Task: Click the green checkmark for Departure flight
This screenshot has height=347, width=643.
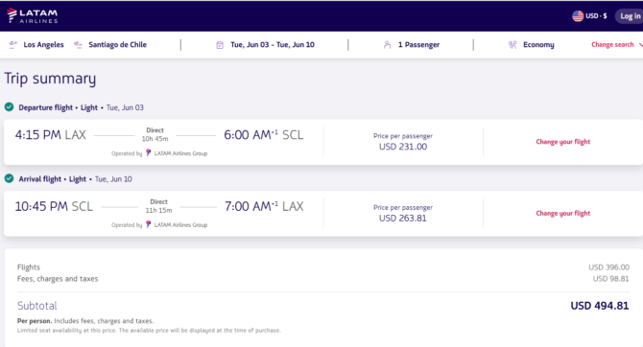Action: pyautogui.click(x=9, y=107)
